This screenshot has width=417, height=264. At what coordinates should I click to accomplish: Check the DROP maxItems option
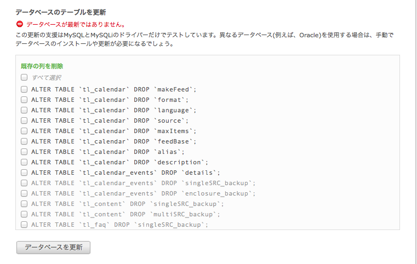pyautogui.click(x=24, y=131)
